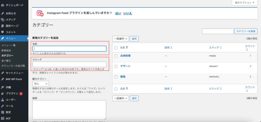The width and height of the screenshot is (261, 122).
Task: Answer はい to Instagram Feed notice
Action: 118,13
